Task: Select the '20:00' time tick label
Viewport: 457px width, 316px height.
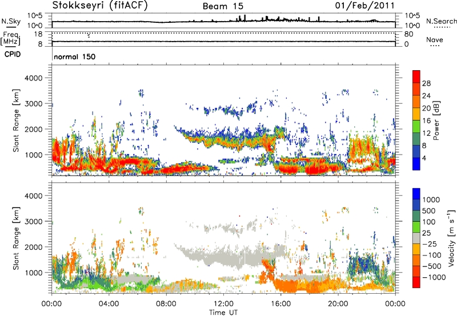Action: (338, 304)
